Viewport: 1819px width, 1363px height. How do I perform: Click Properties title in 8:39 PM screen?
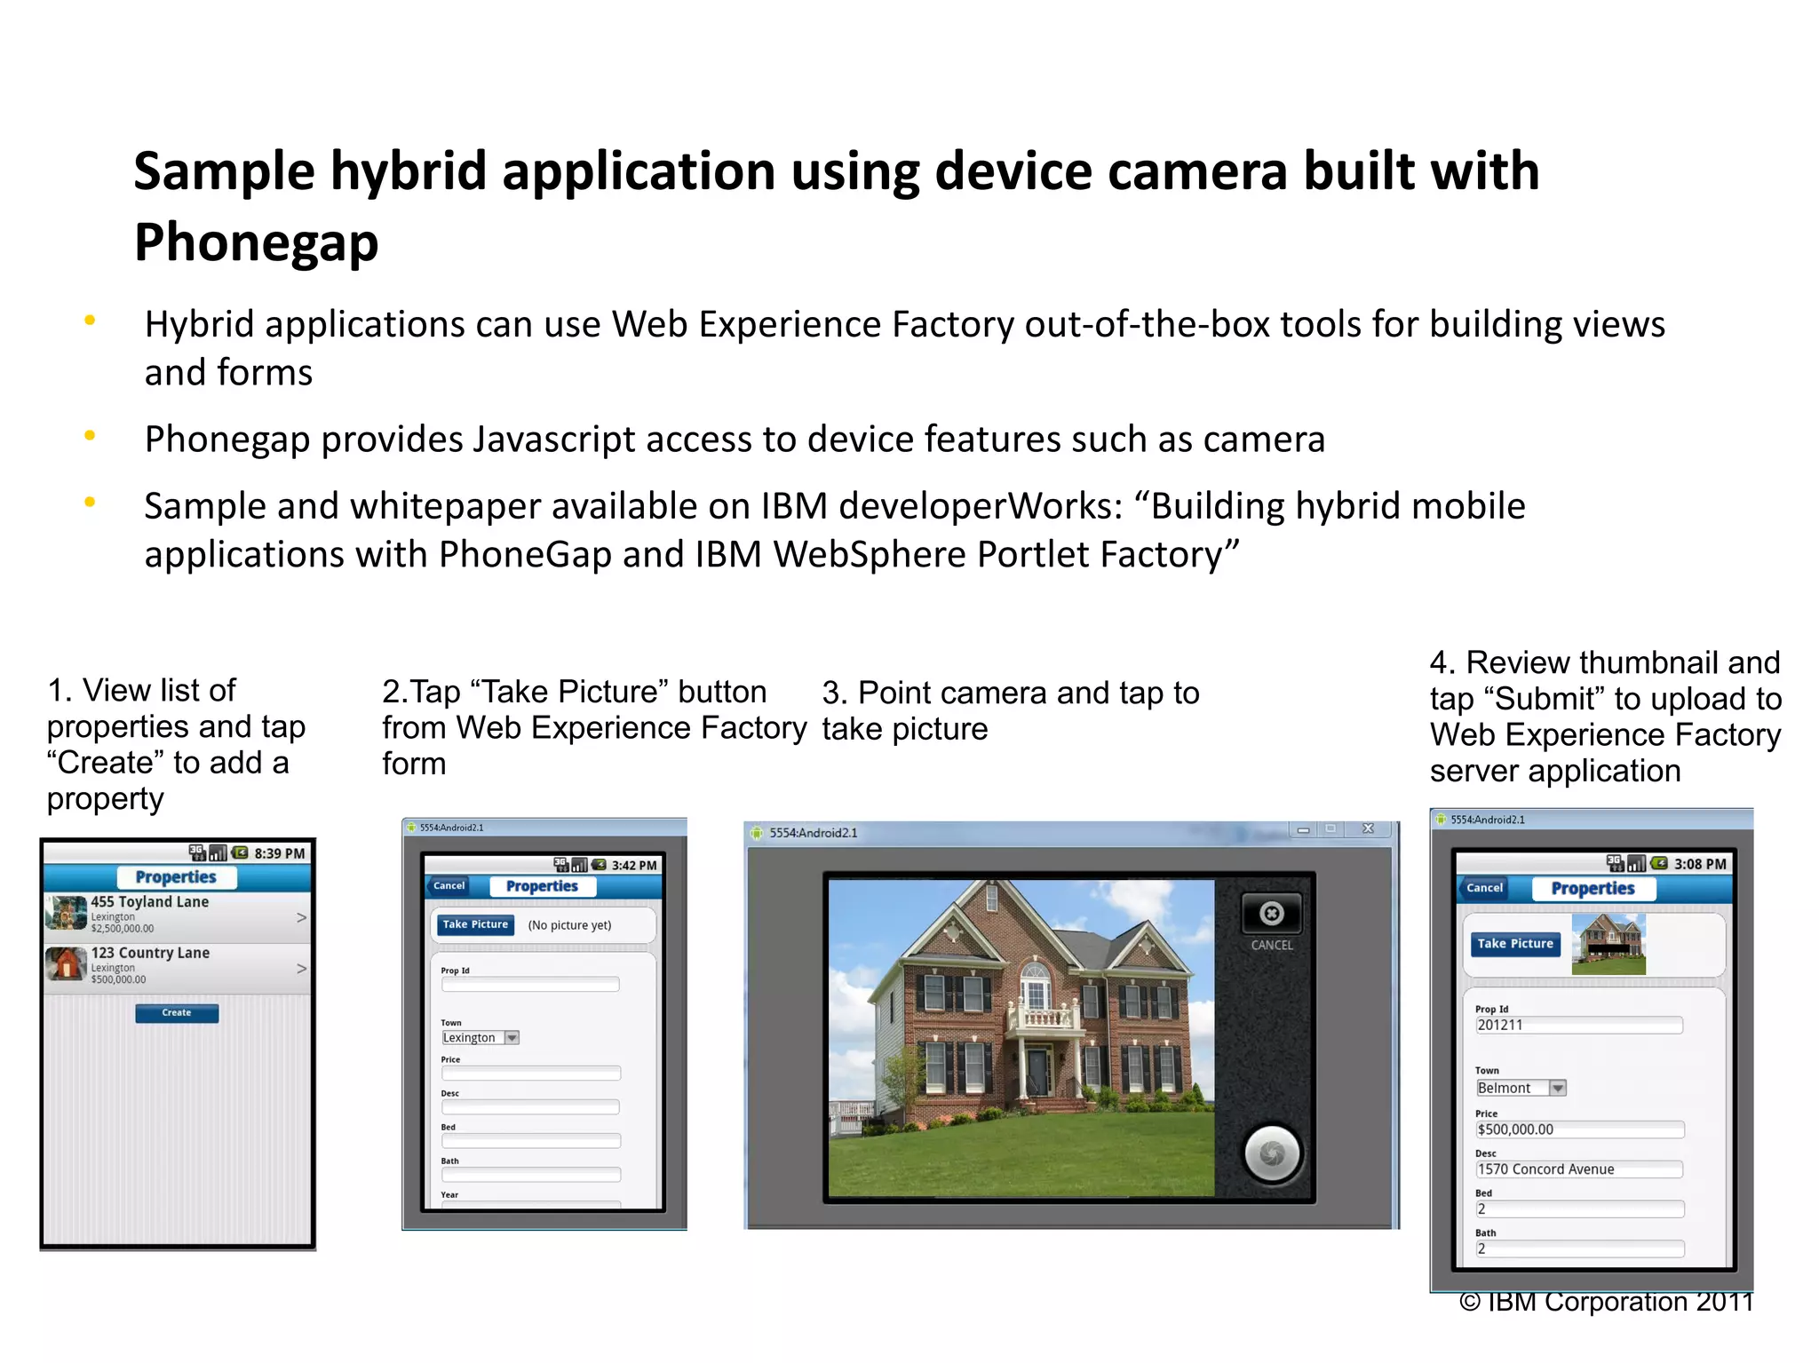pos(176,877)
